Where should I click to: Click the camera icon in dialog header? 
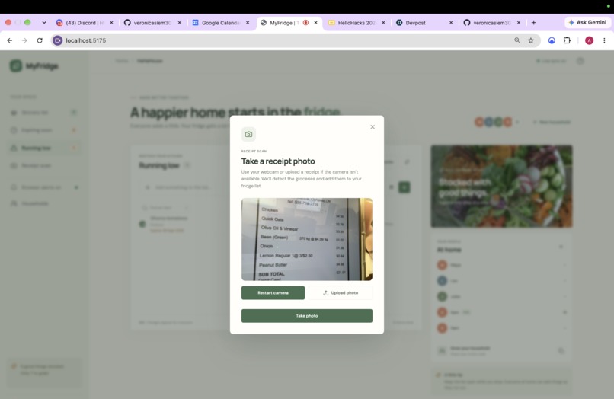coord(248,134)
